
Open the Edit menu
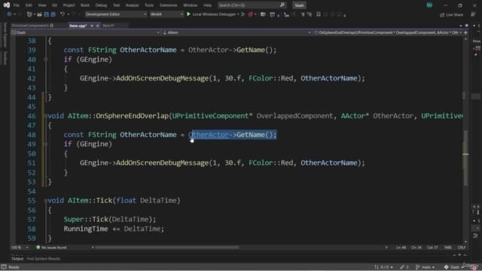pos(29,5)
